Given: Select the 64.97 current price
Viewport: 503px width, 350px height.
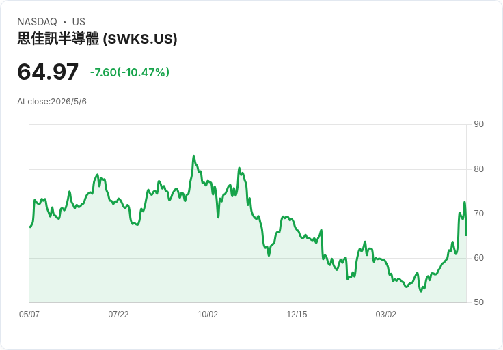Looking at the screenshot, I should [48, 72].
